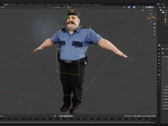Click the pan hand navigation icon
The height and width of the screenshot is (126, 168).
154,28
